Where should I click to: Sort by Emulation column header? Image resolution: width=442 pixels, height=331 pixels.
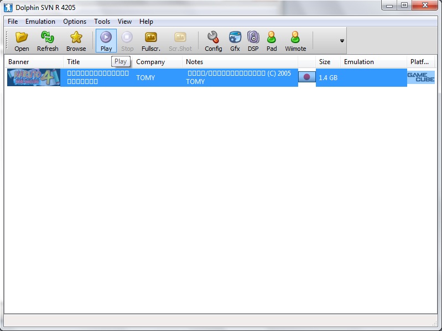[x=373, y=62]
